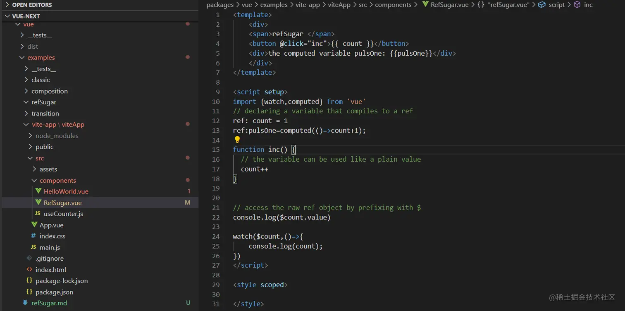Click line number 20 in the editor gutter

(216, 198)
